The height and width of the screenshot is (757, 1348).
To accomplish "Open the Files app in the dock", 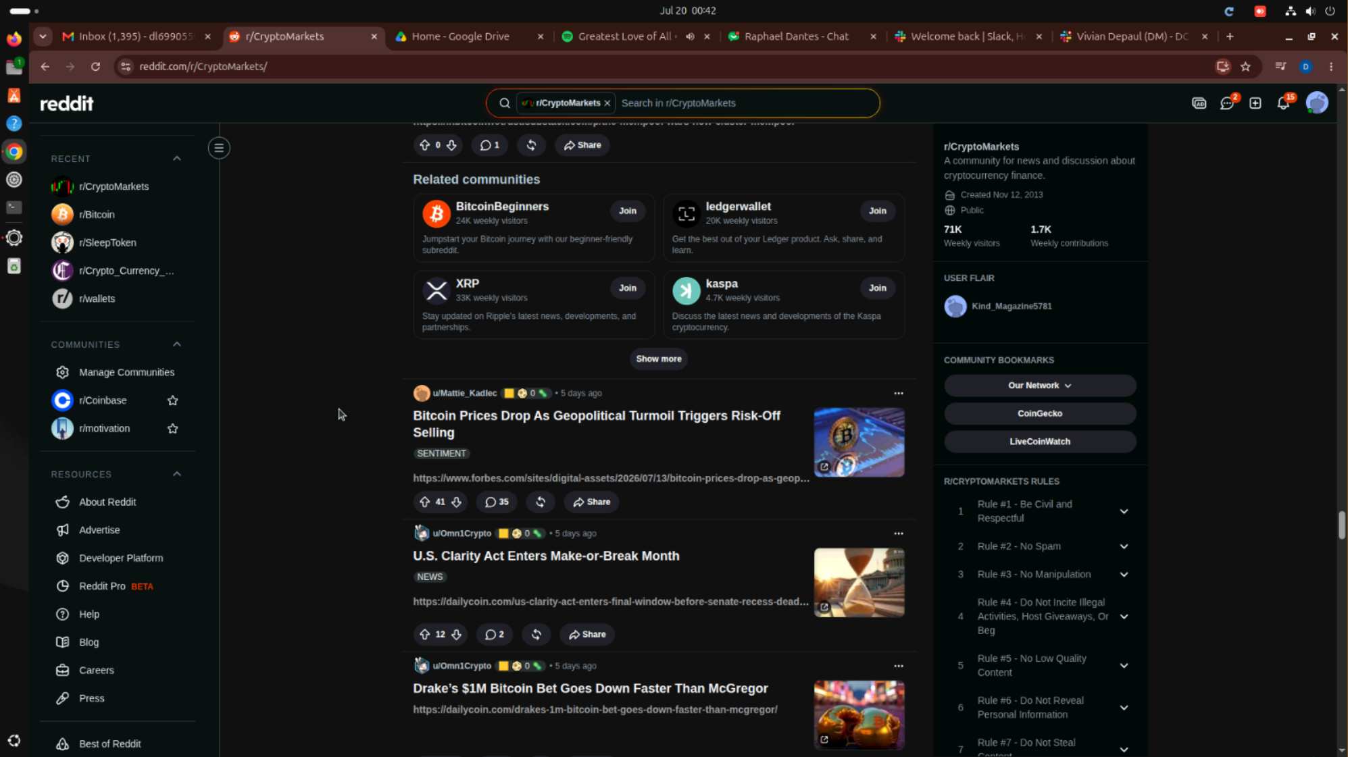I will tap(14, 66).
